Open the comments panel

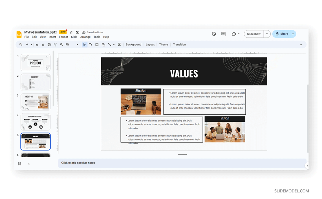(223, 34)
